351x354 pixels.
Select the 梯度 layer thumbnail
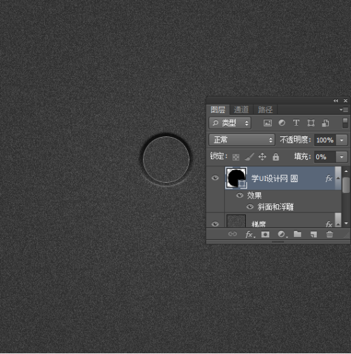click(x=236, y=221)
